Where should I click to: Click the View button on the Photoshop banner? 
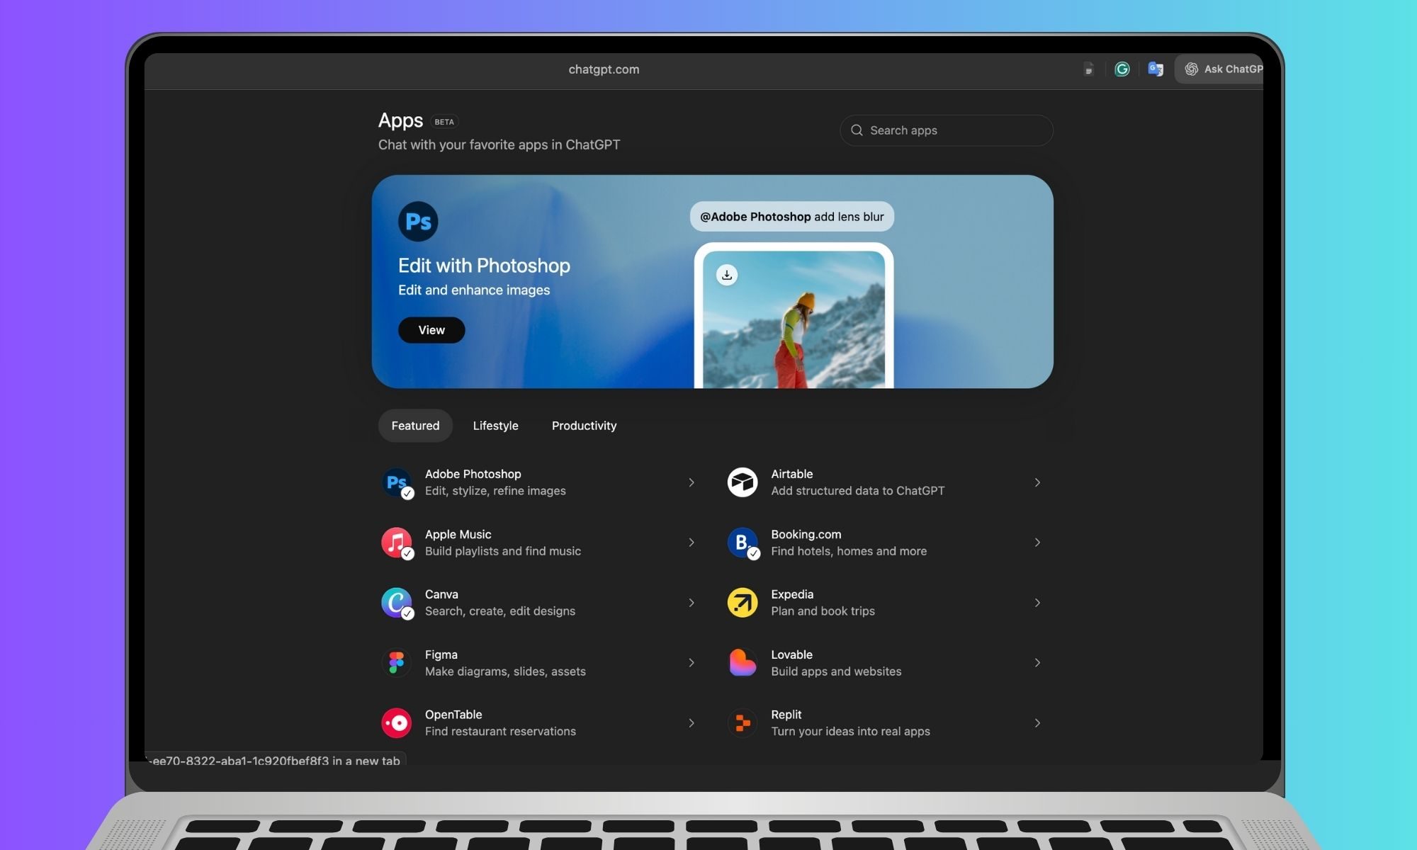click(431, 329)
